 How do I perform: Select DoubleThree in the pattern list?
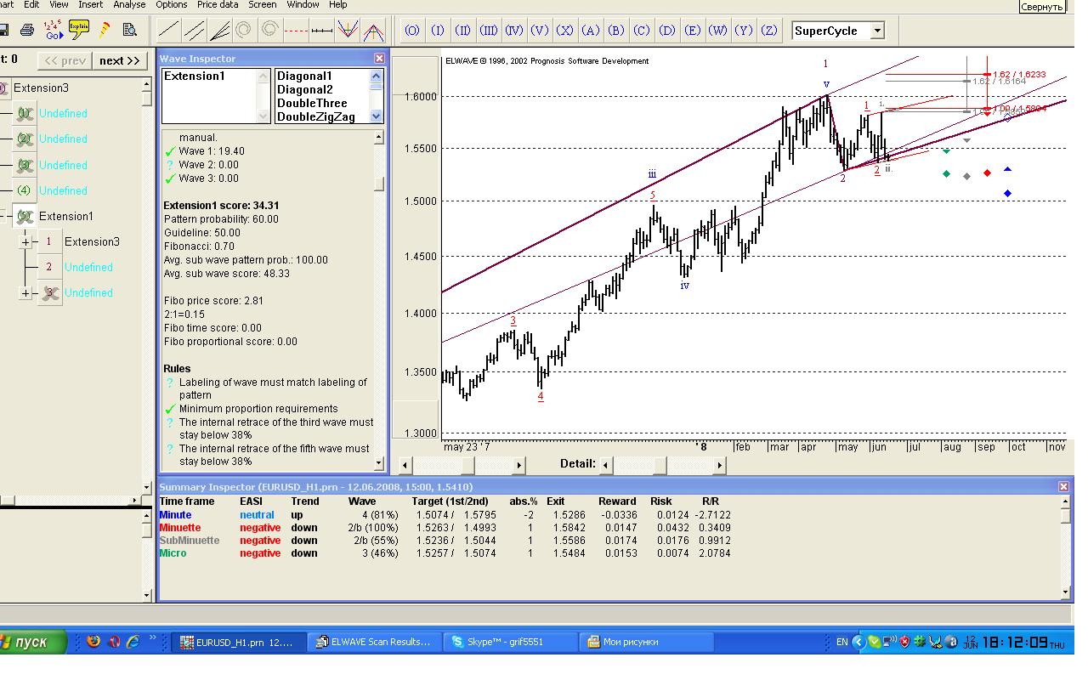click(312, 103)
